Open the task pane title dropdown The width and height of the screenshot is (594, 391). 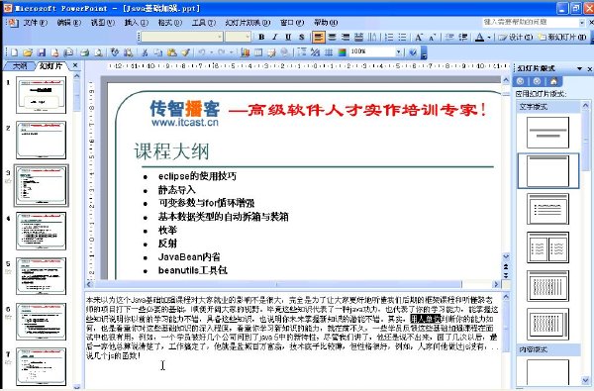click(579, 68)
